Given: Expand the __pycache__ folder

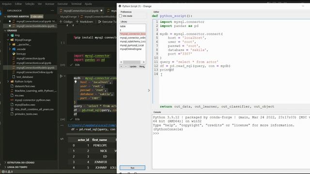Looking at the screenshot, I should [x=10, y=44].
